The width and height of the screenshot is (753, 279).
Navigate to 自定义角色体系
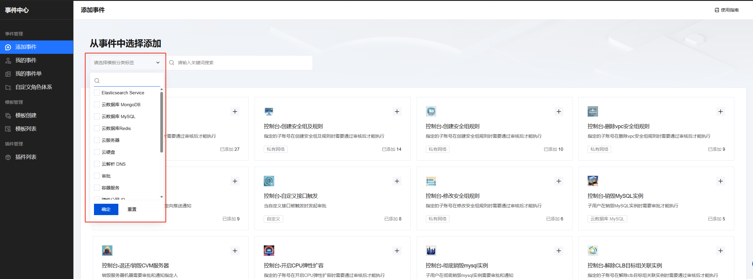coord(37,87)
